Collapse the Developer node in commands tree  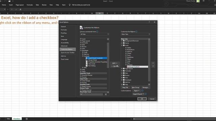pos(81,50)
